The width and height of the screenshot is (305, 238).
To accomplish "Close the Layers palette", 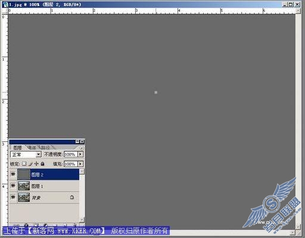I will pyautogui.click(x=82, y=141).
